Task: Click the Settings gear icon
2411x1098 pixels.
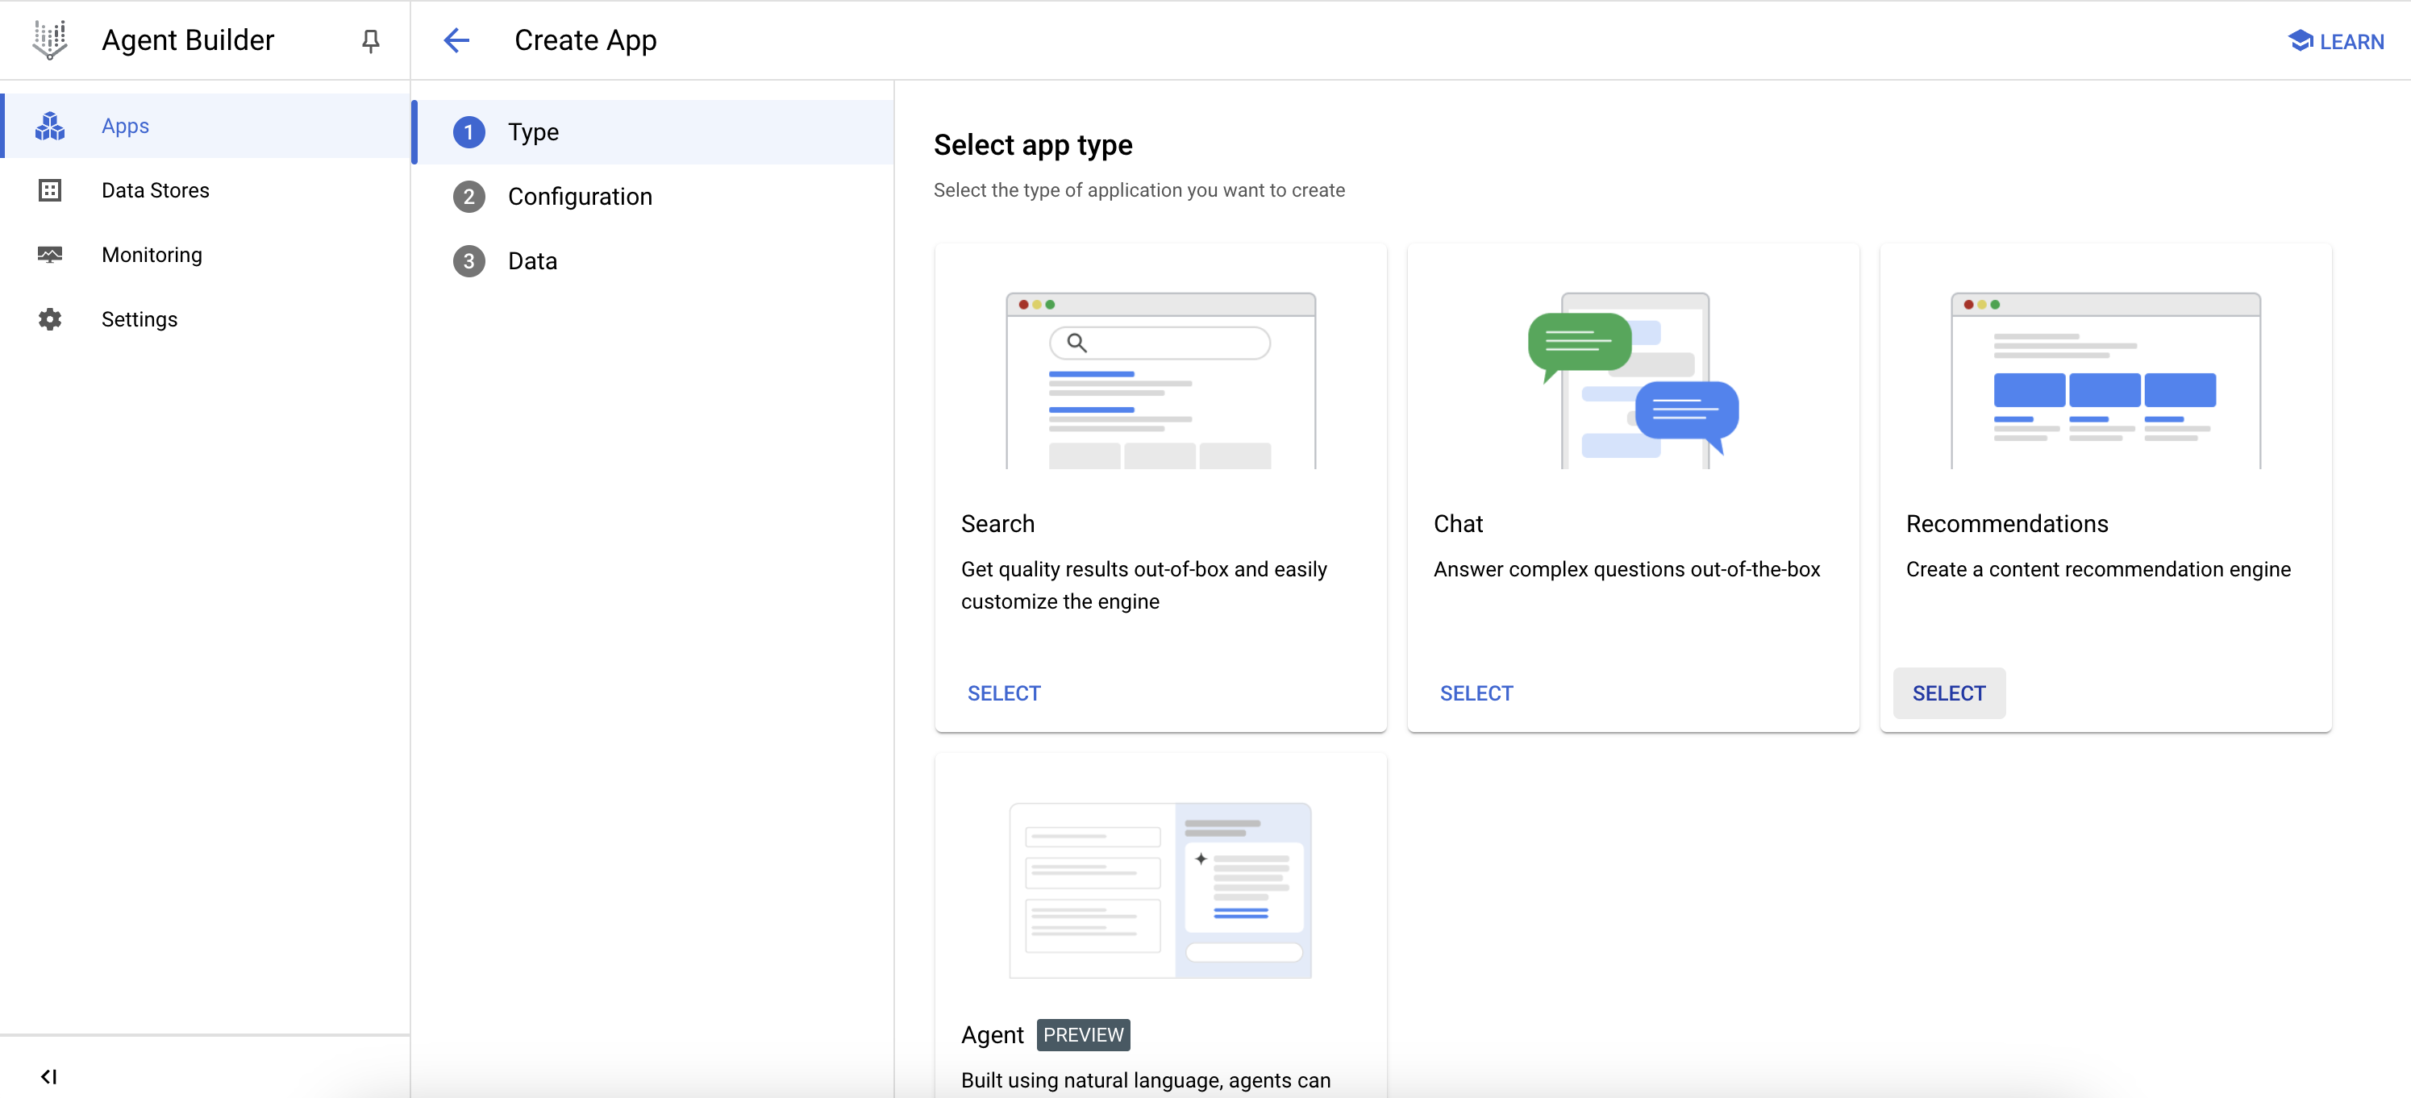Action: tap(50, 319)
